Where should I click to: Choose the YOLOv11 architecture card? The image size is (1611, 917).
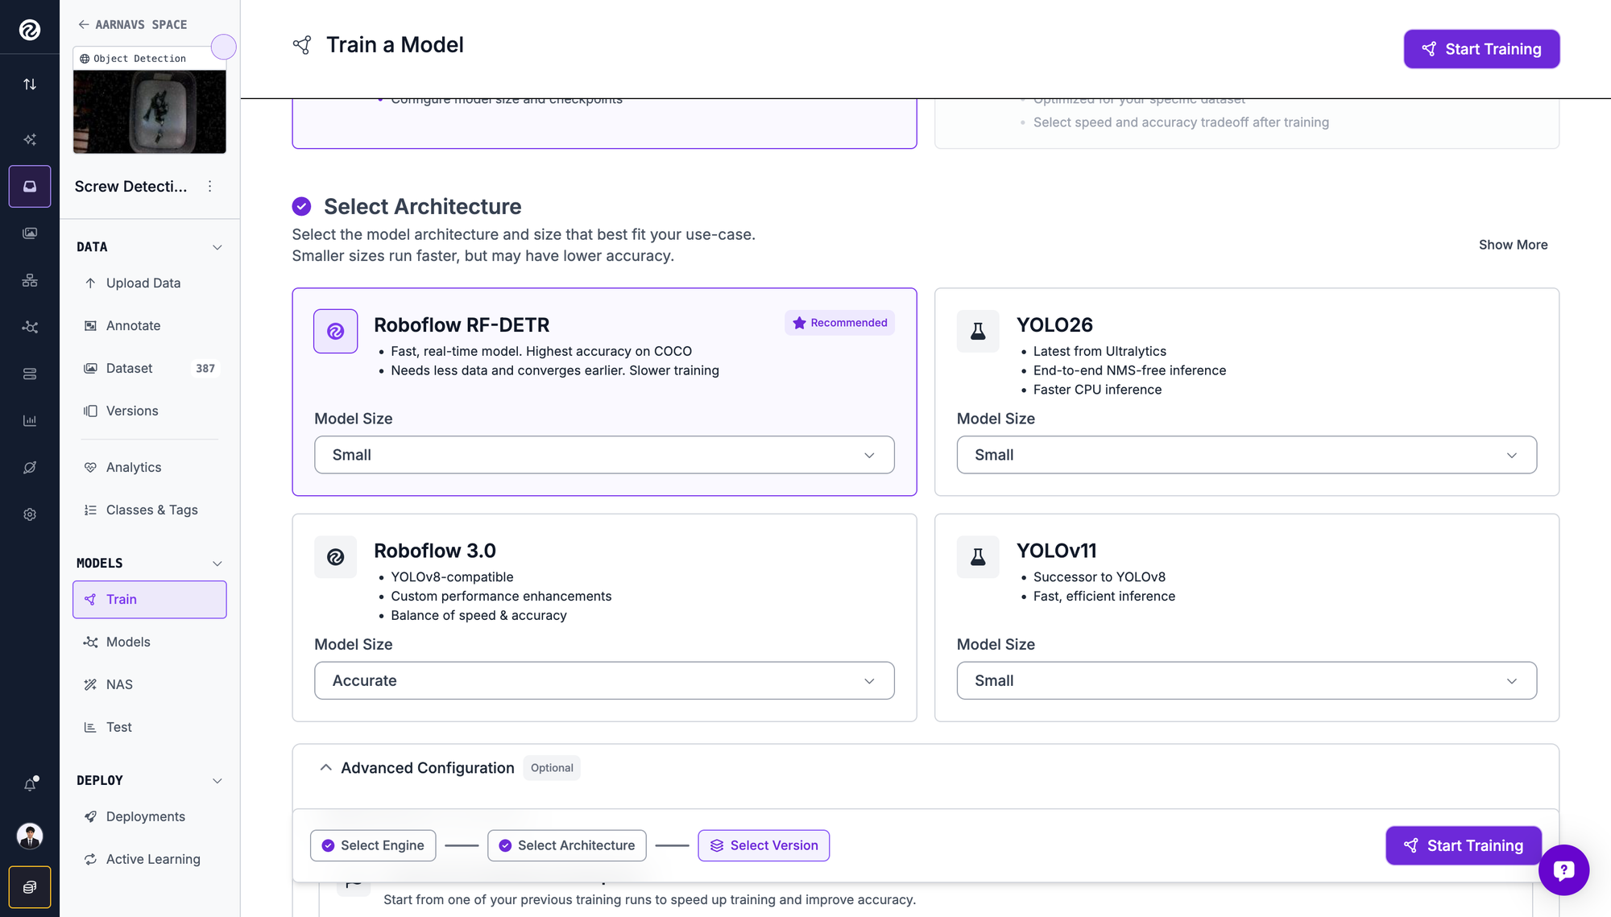pyautogui.click(x=1246, y=618)
